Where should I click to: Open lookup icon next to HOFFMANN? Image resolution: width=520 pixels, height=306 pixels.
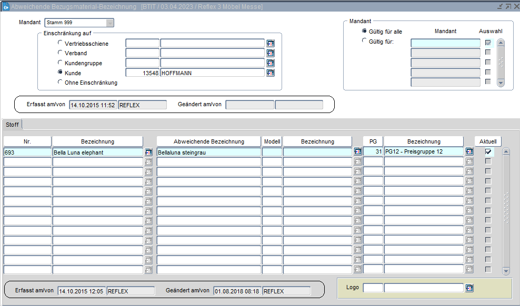point(271,73)
